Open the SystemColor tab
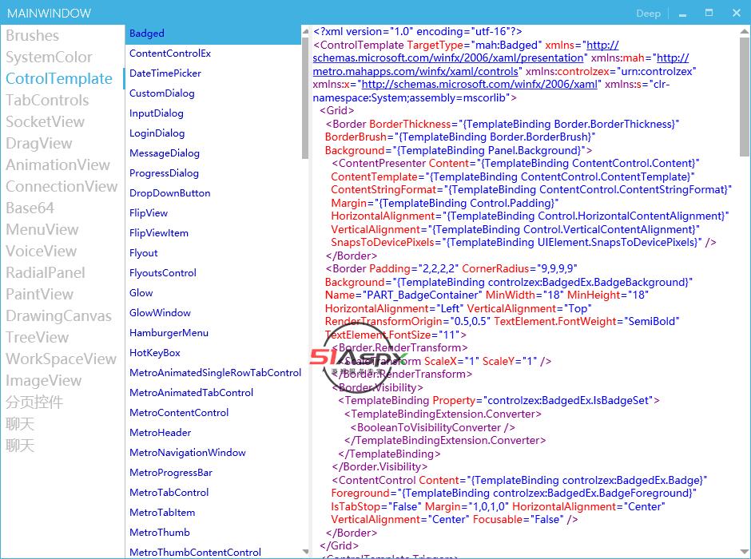 [49, 57]
